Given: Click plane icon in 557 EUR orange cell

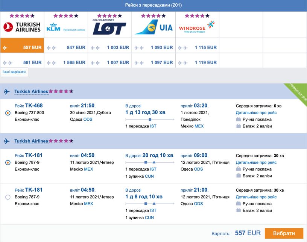Looking at the screenshot, I should 5,48.
